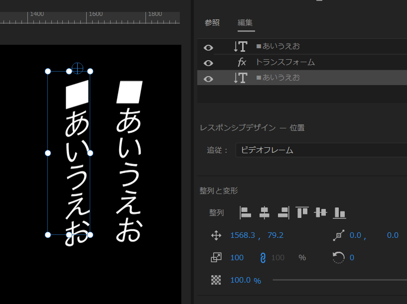Screen dimensions: 407x304
Task: Click the scale icon
Action: 216,258
